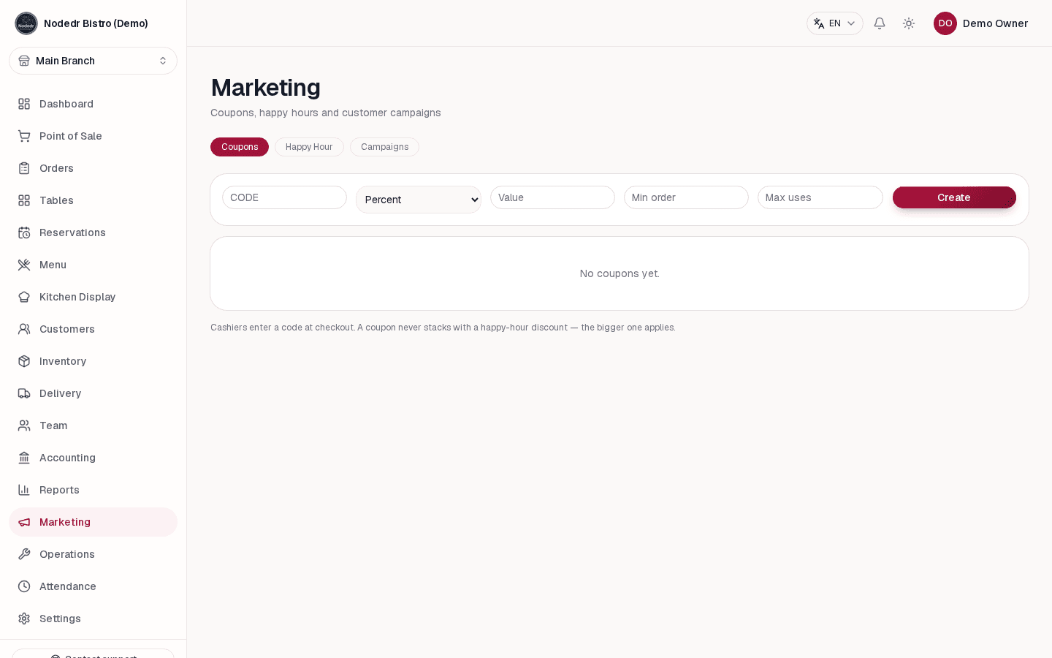Open Operations page link
This screenshot has height=658, width=1052.
pos(93,554)
